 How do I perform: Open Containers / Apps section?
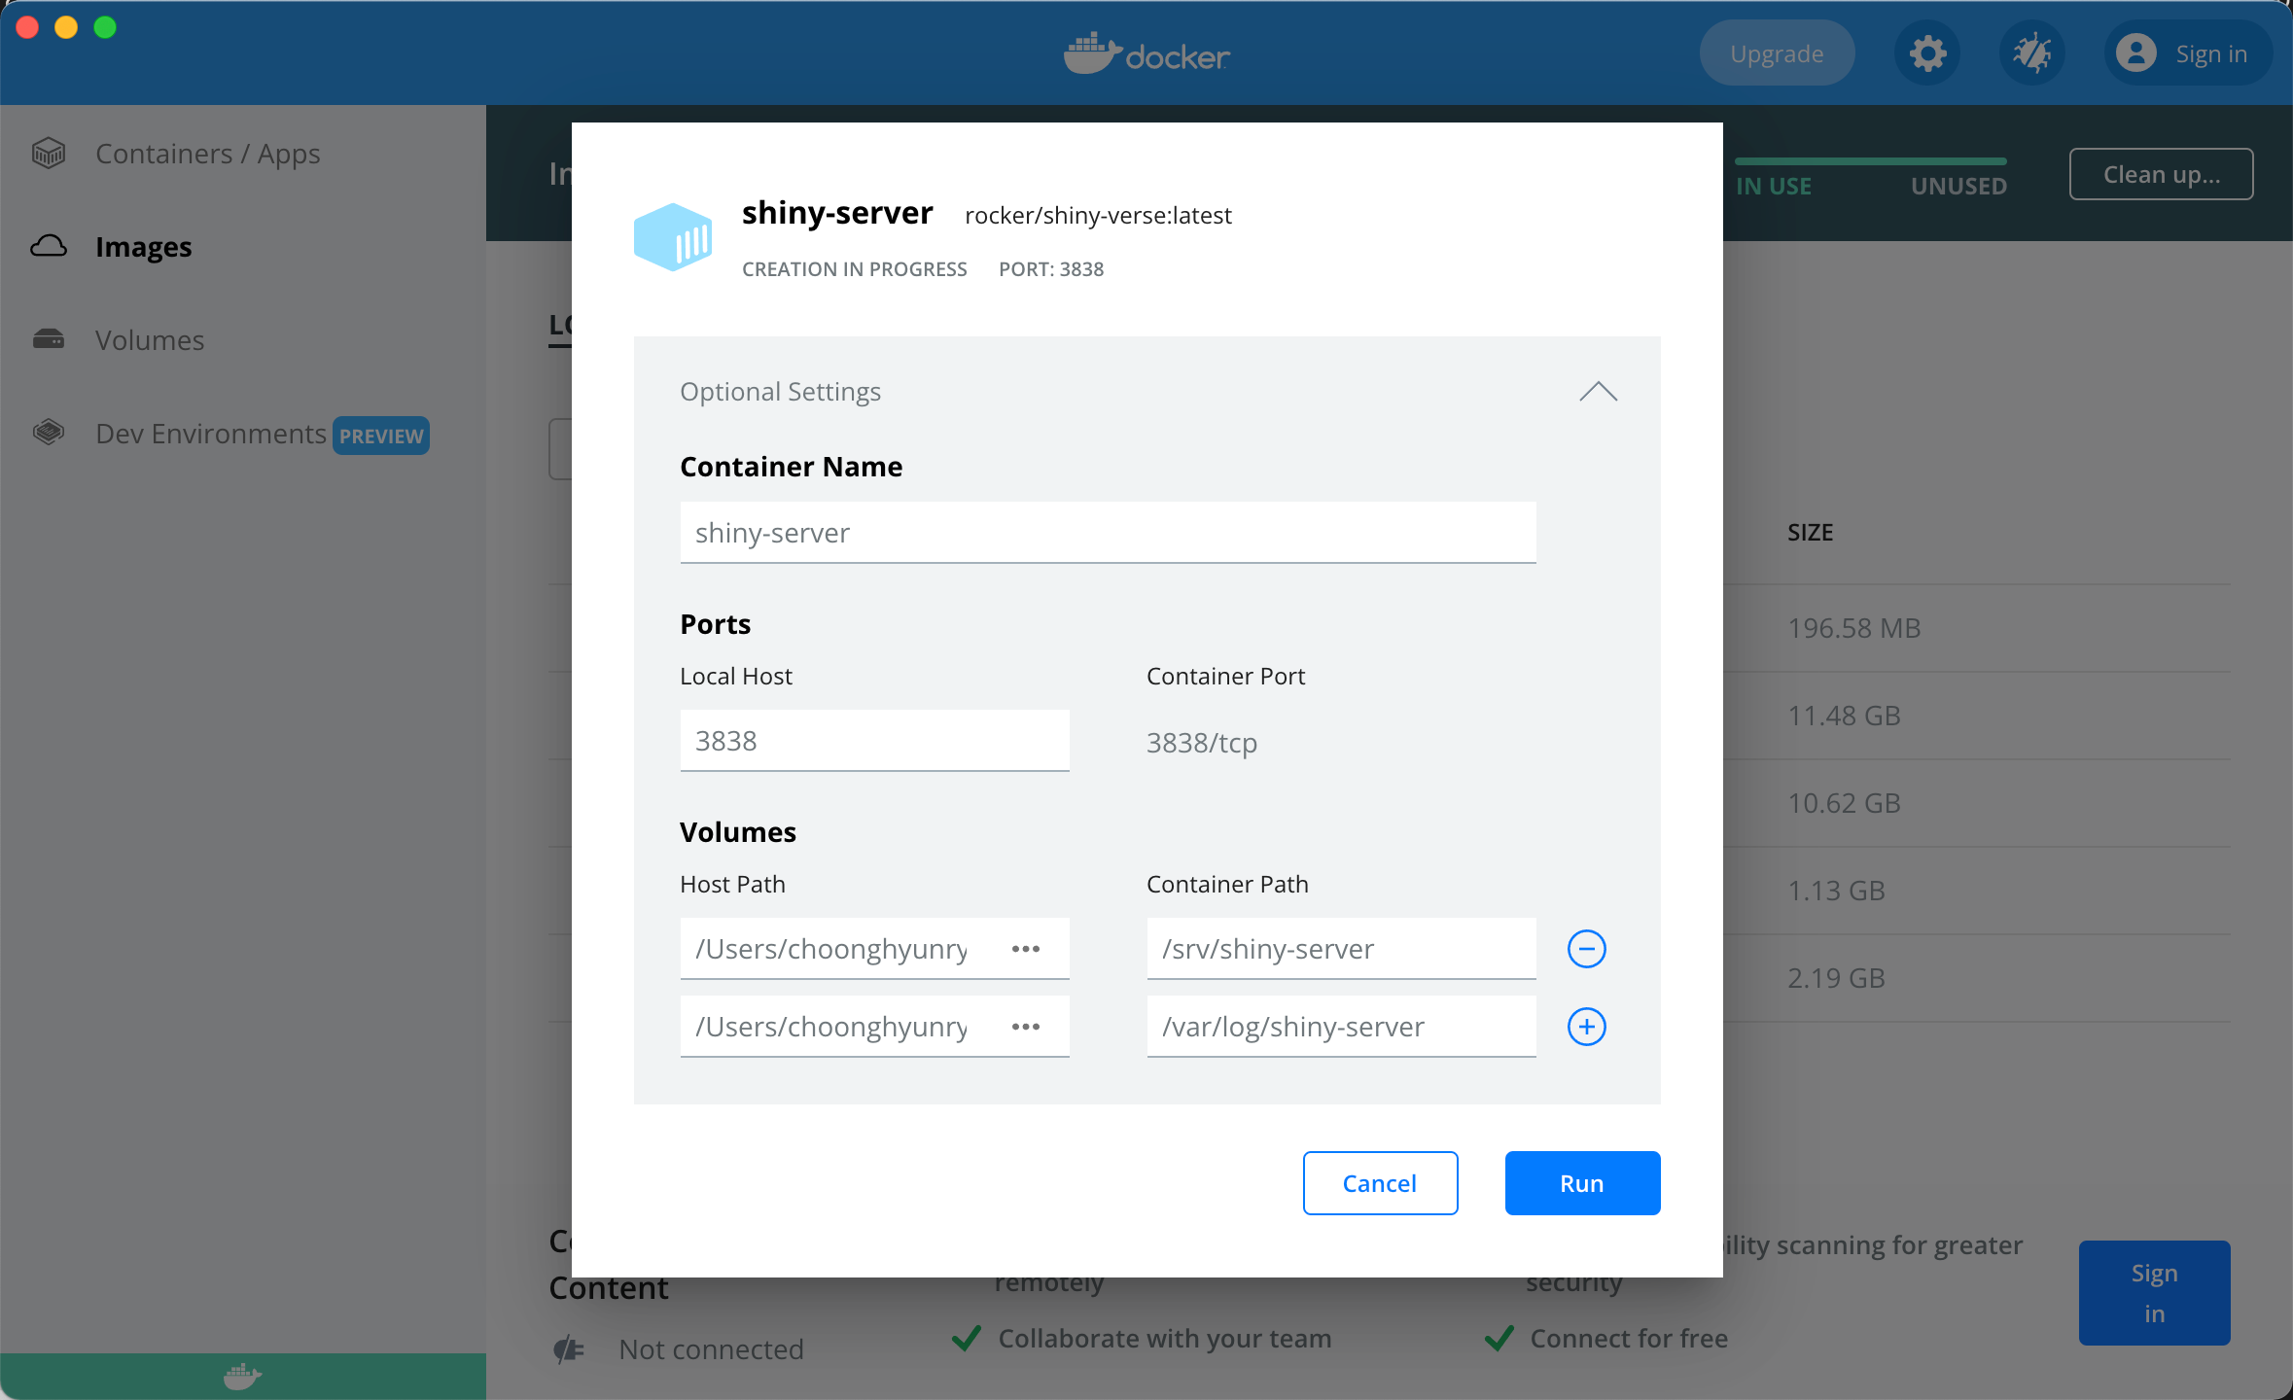click(x=208, y=154)
